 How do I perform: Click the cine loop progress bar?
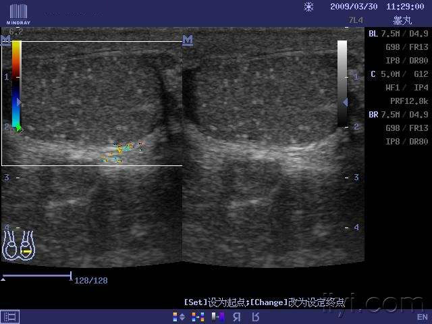pos(36,276)
